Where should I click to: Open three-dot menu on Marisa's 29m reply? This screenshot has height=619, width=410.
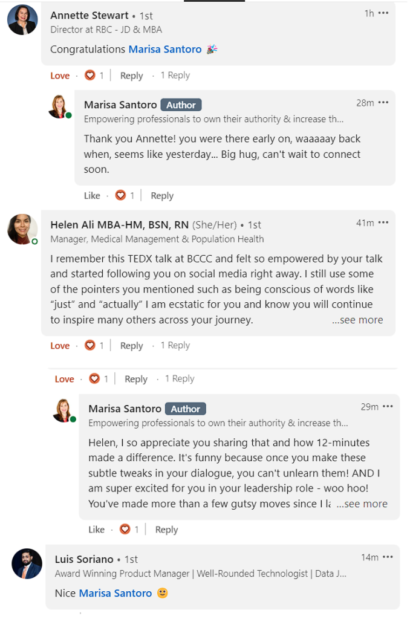point(388,406)
